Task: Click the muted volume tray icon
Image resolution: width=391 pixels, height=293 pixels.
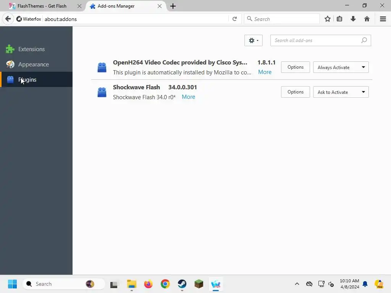Action: click(331, 284)
